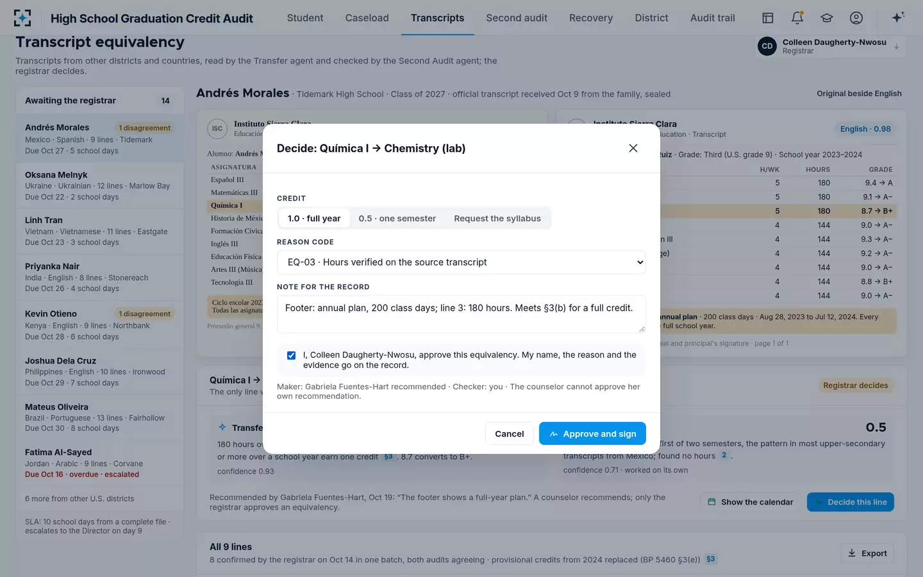Click the Química I row in original transcript
923x577 pixels.
235,206
